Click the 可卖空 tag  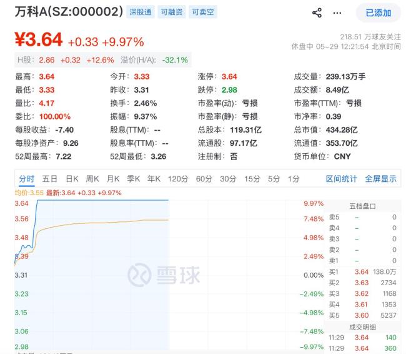click(x=203, y=12)
